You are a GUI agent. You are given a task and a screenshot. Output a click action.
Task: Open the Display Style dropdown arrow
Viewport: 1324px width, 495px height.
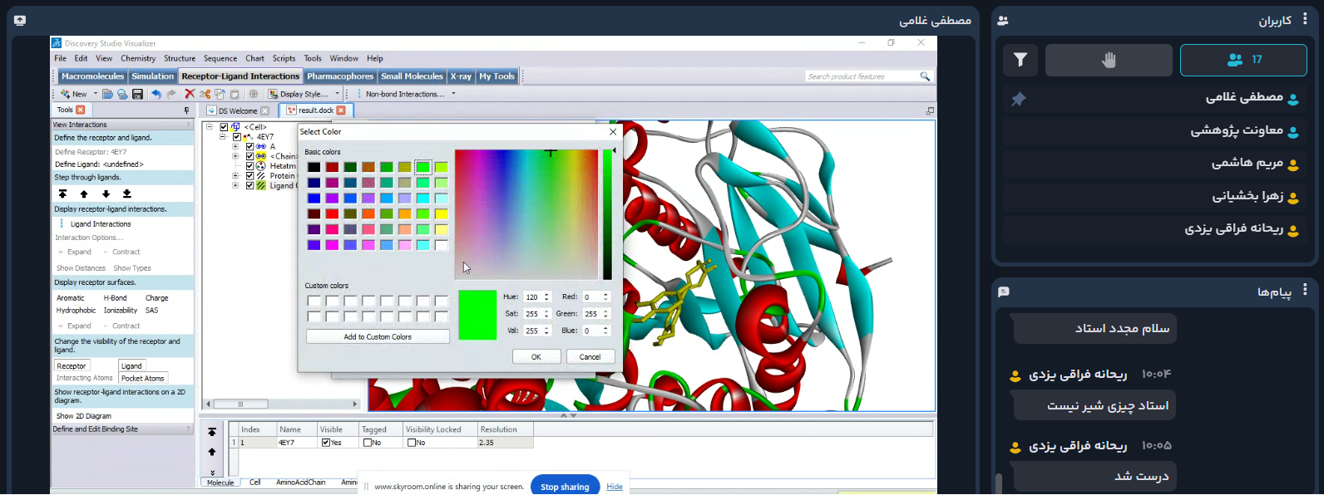[x=337, y=95]
